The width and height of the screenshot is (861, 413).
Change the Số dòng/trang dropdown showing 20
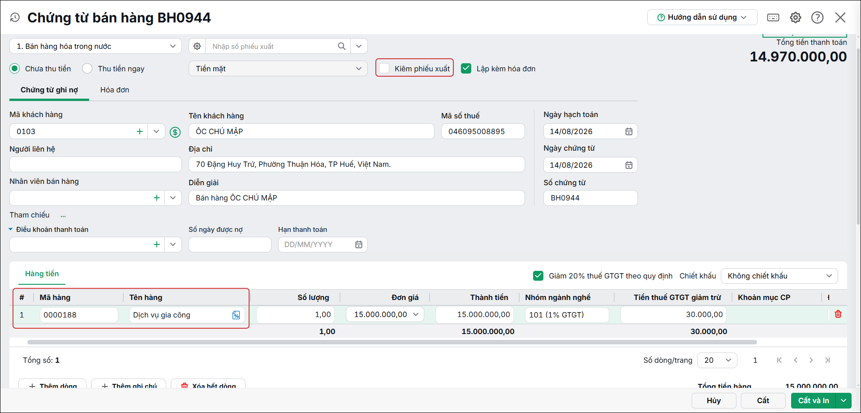(717, 360)
